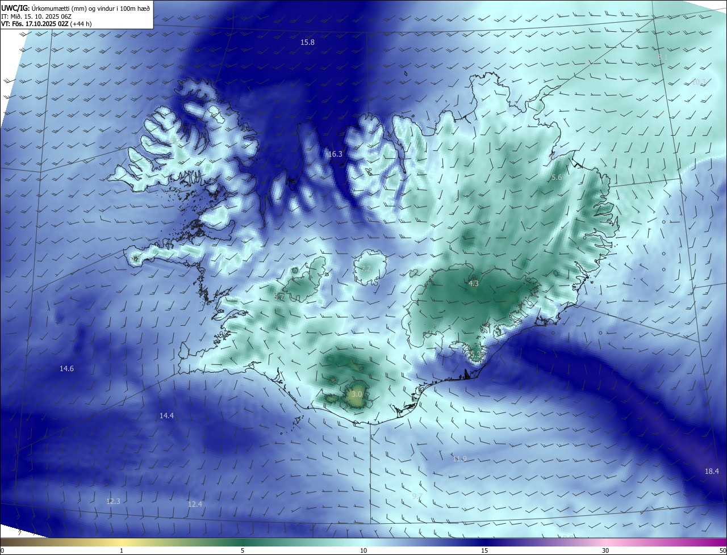
Task: Click the 5.7 value beside Langjökull
Action: [x=279, y=297]
